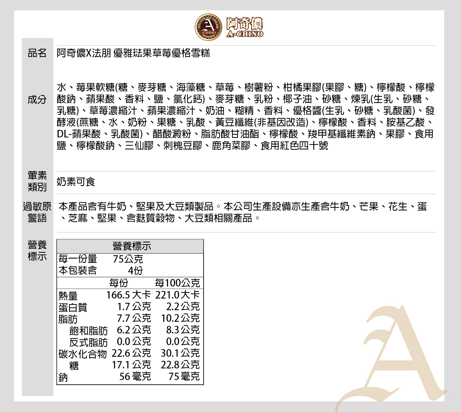Screen dimensions: 461x412
Task: Select fat value 10.2公克
Action: pos(181,318)
